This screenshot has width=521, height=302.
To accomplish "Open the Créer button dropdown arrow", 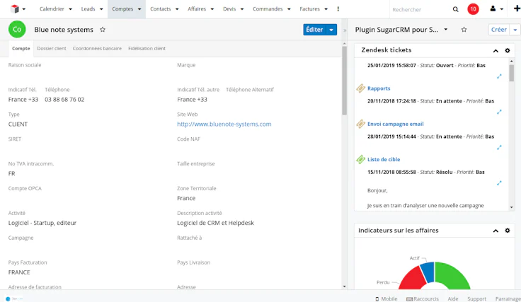I will pyautogui.click(x=515, y=30).
